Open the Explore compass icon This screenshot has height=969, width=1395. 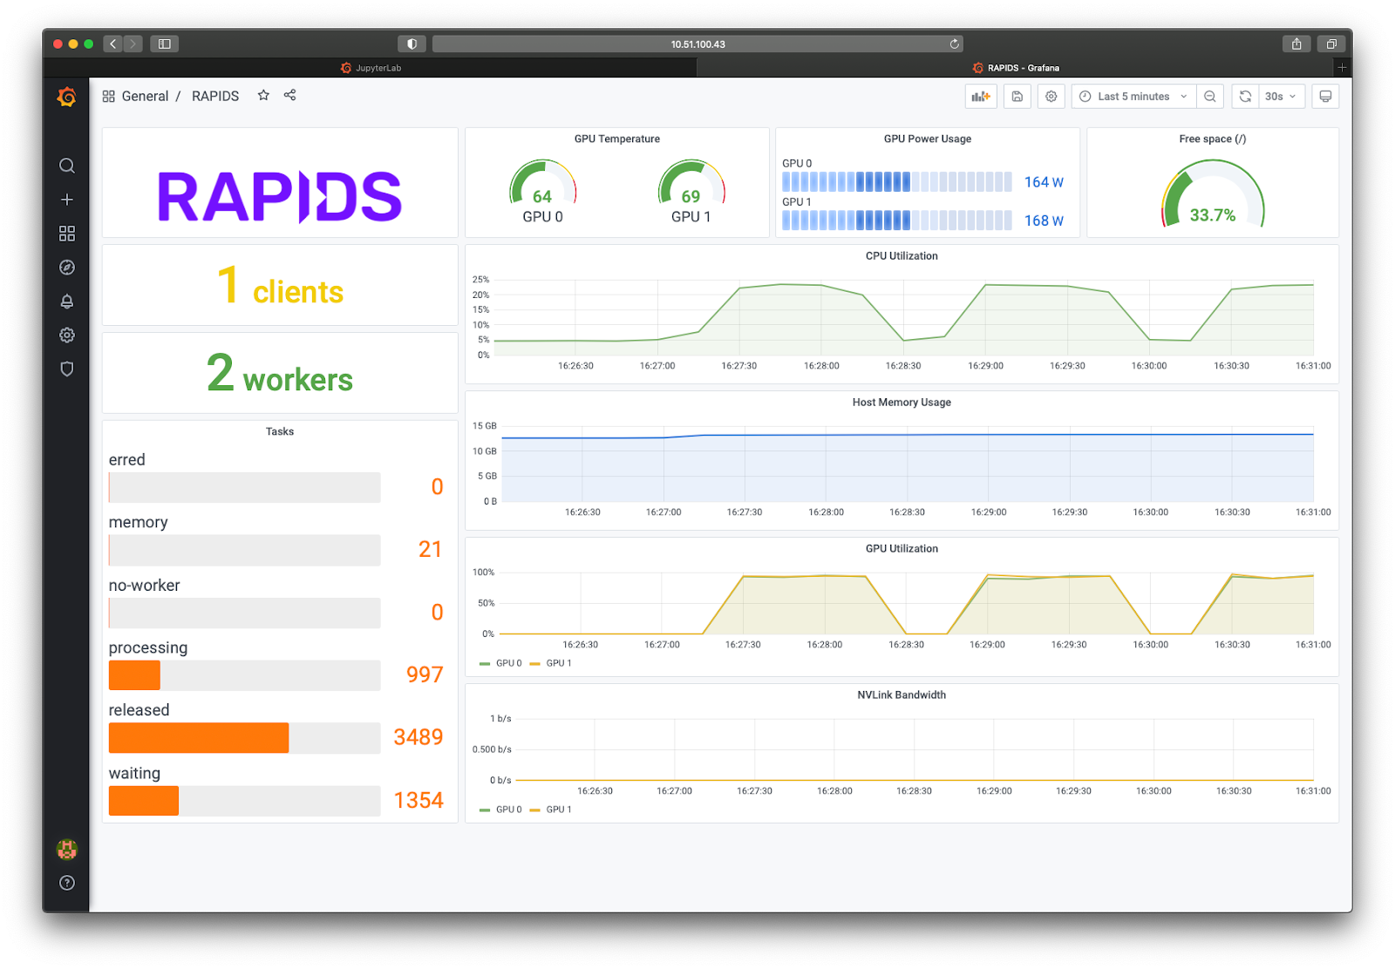(66, 268)
